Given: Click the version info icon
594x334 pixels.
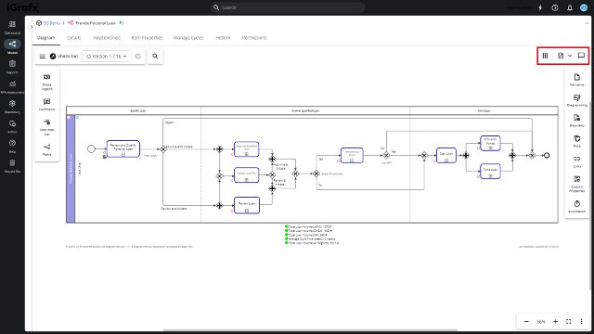Looking at the screenshot, I should click(138, 56).
